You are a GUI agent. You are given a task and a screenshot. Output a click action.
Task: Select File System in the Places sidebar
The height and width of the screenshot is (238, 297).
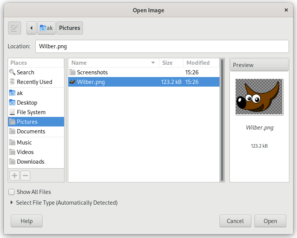click(x=36, y=112)
